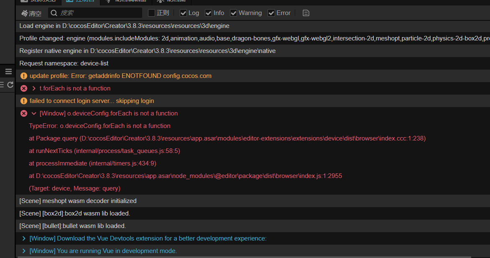Toggle the Info filter off
This screenshot has width=490, height=258.
pyautogui.click(x=208, y=13)
